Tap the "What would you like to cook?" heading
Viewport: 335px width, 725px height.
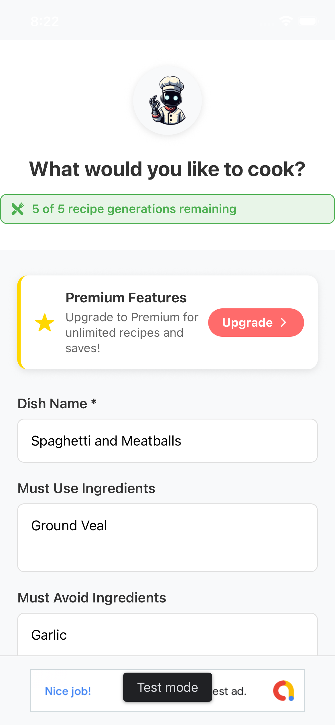coord(167,169)
